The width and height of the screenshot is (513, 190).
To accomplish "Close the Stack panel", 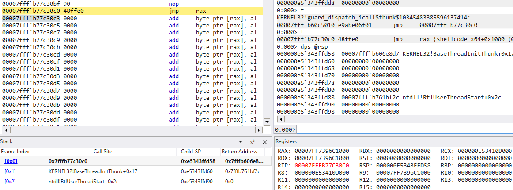I will click(265, 142).
